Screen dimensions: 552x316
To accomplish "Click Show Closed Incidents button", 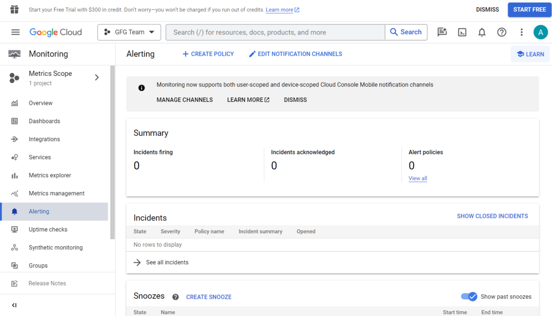I will pyautogui.click(x=492, y=216).
